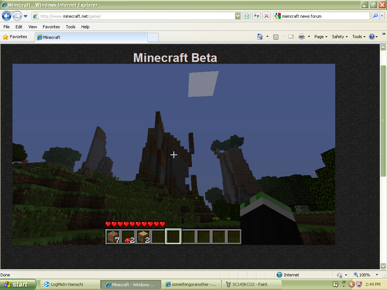Open the Favorites menu in menu bar
Viewport: 387px width, 290px height.
[x=51, y=27]
